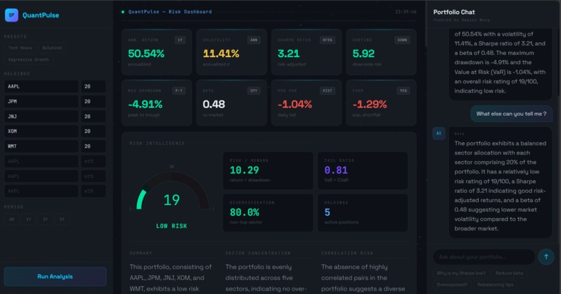
Task: Click the weight field beside AAPL holding
Action: coord(93,86)
